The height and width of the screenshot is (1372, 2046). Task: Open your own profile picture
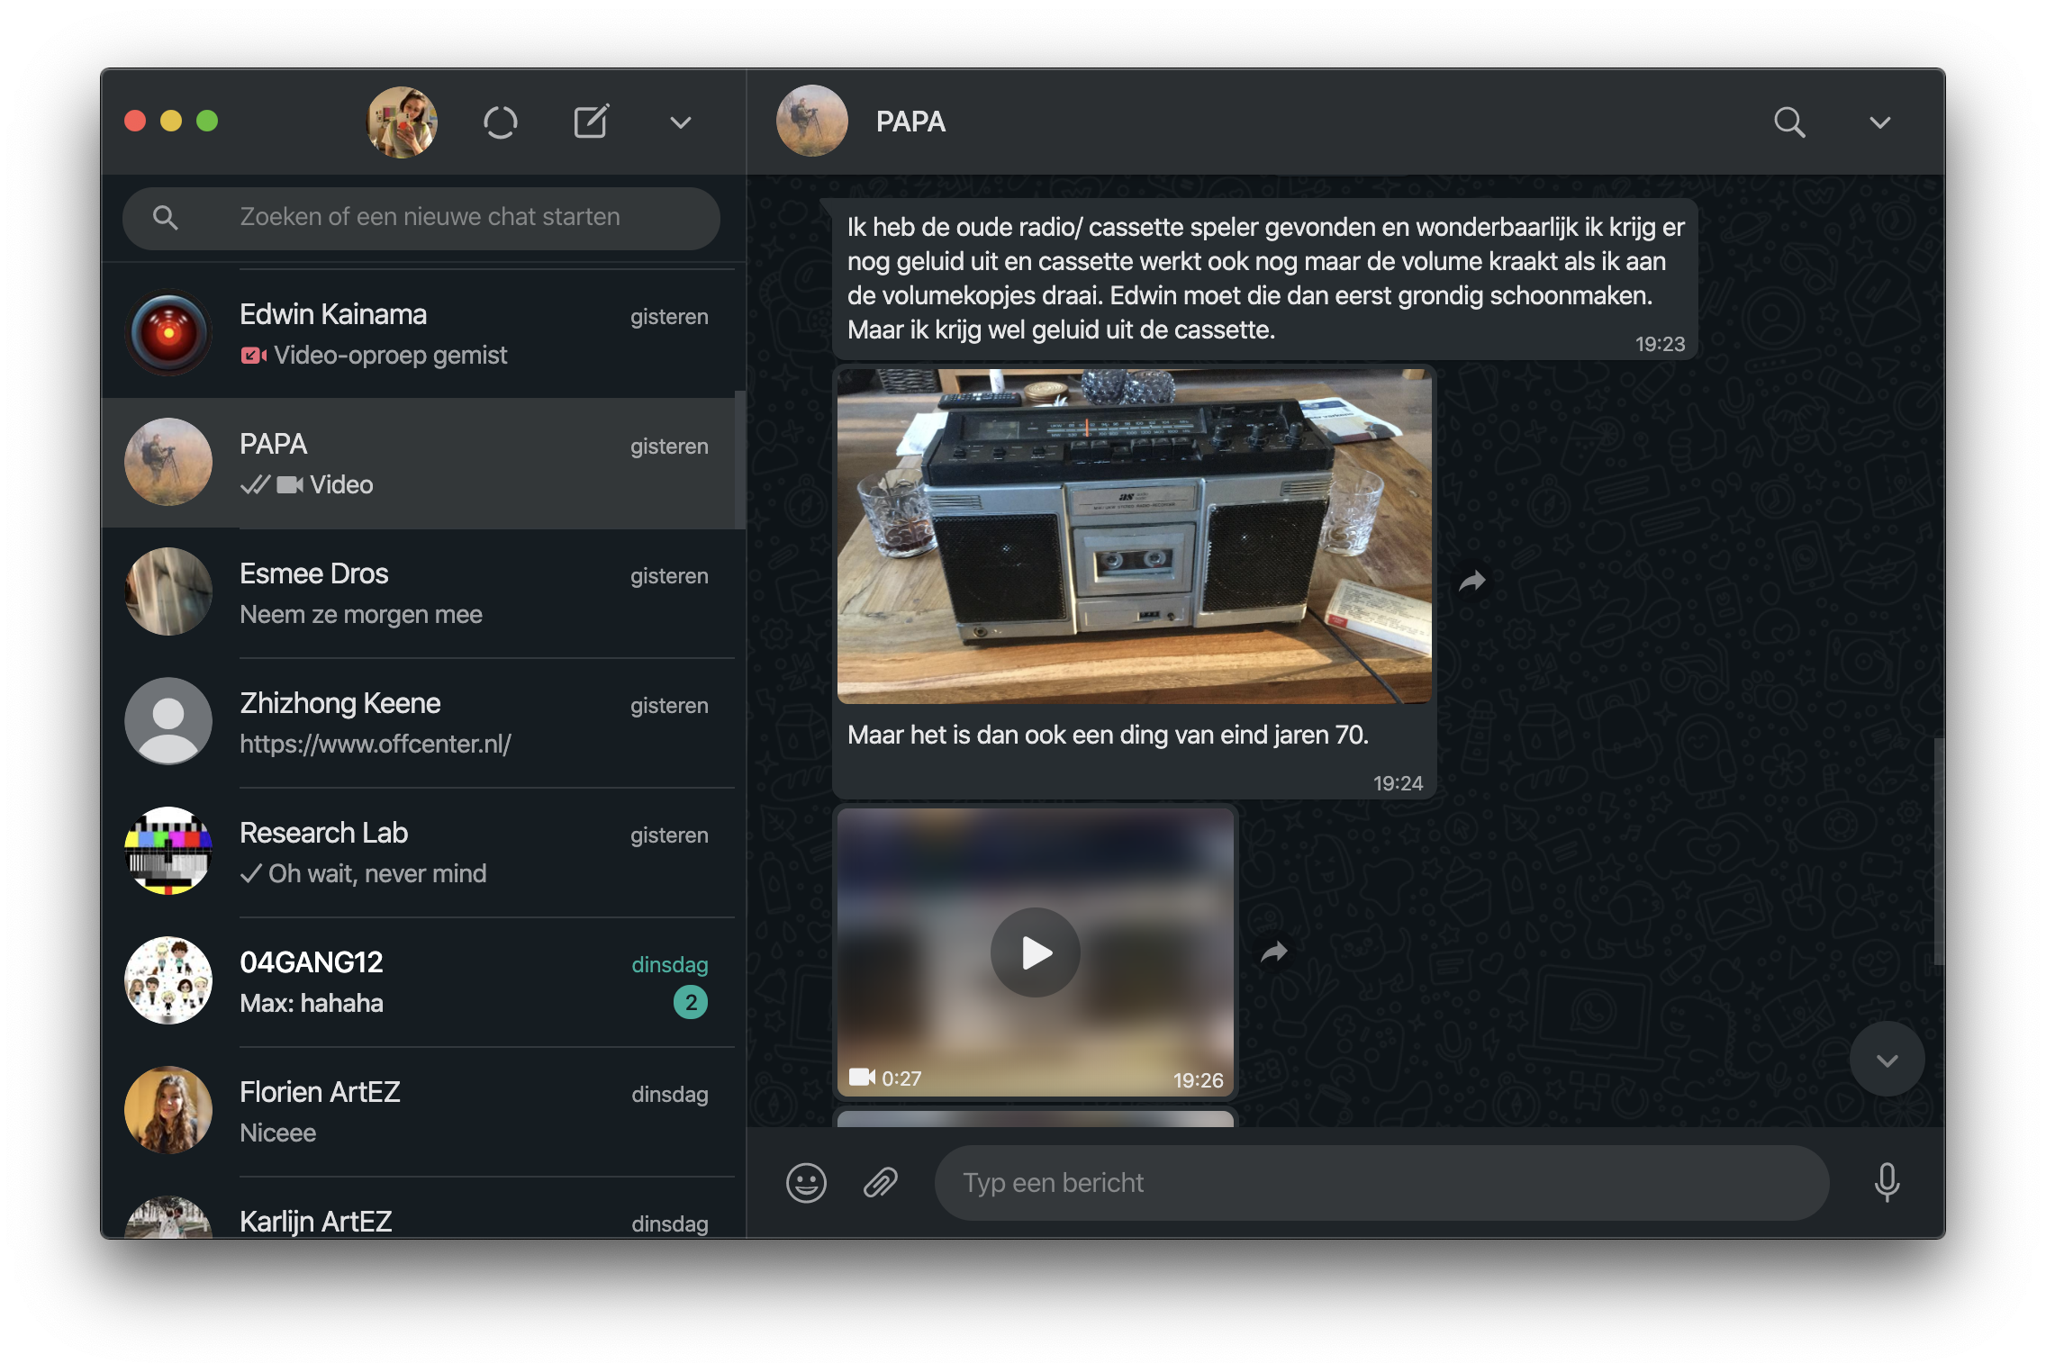point(402,122)
